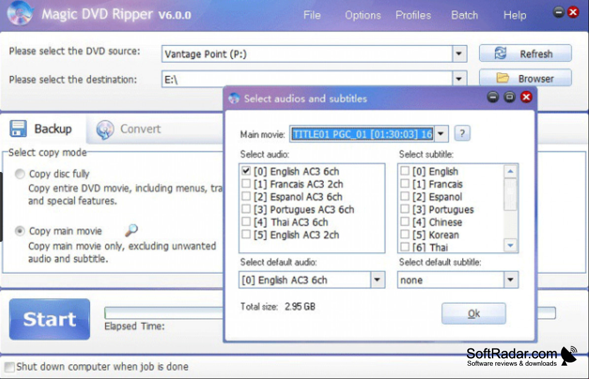Maximize the Select audios and subtitles dialog
This screenshot has width=589, height=379.
509,97
